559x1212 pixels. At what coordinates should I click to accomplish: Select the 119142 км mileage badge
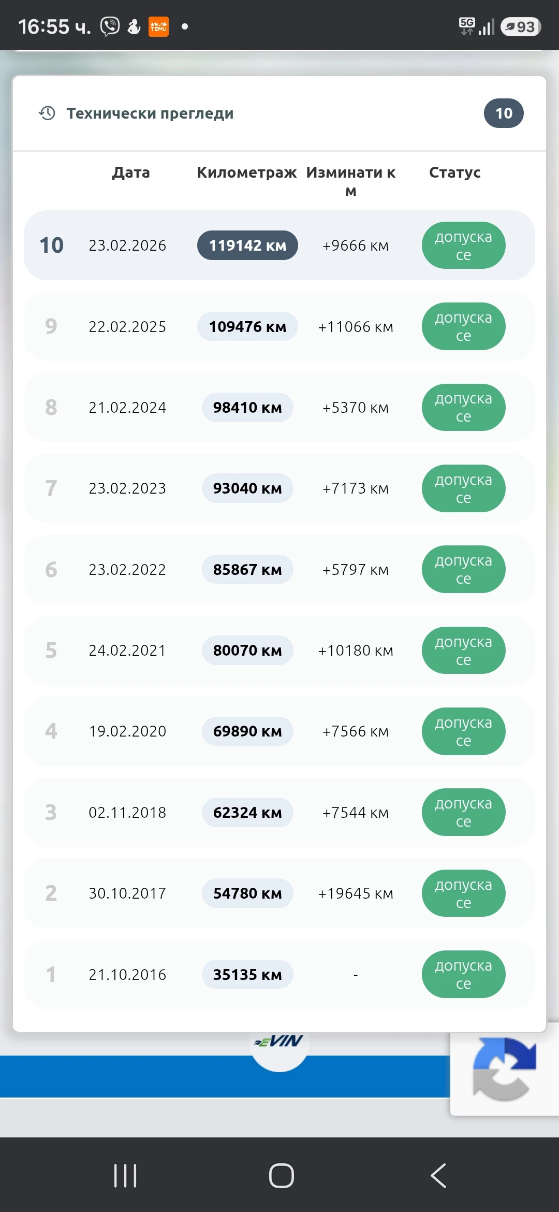(x=247, y=245)
